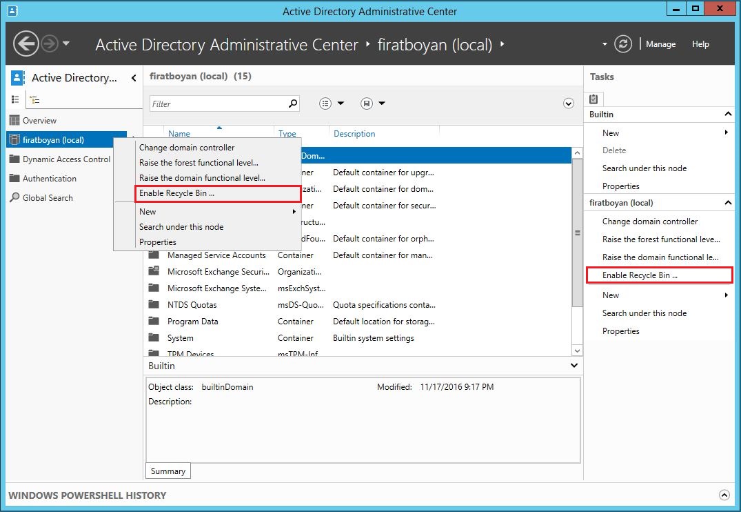Switch navigation pane to list view
This screenshot has width=741, height=512.
pos(15,99)
